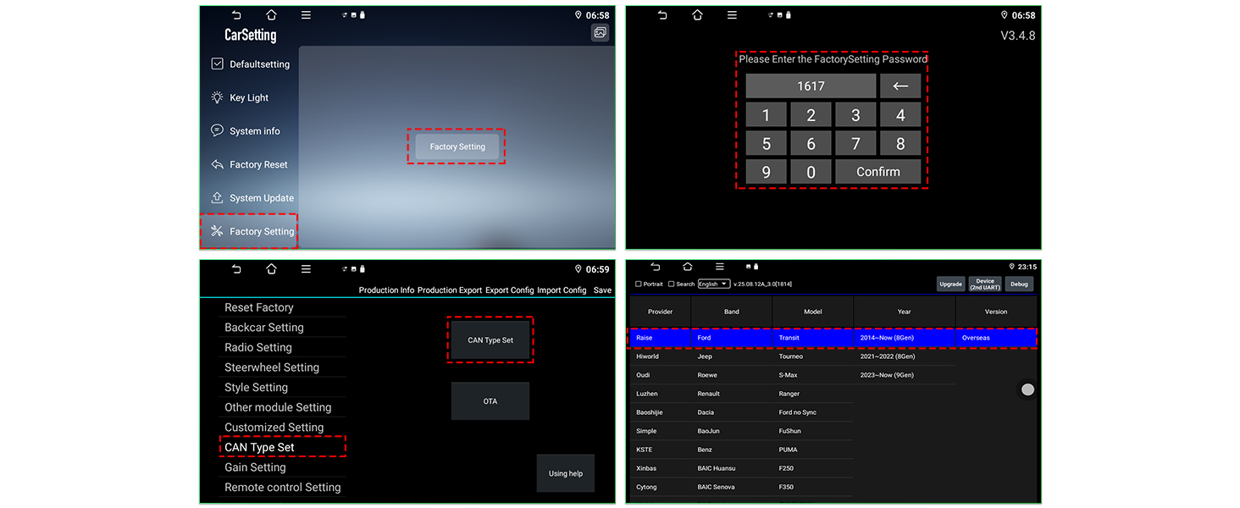Open Production Info in the top bar
Screen dimensions: 1240x508
pyautogui.click(x=386, y=290)
